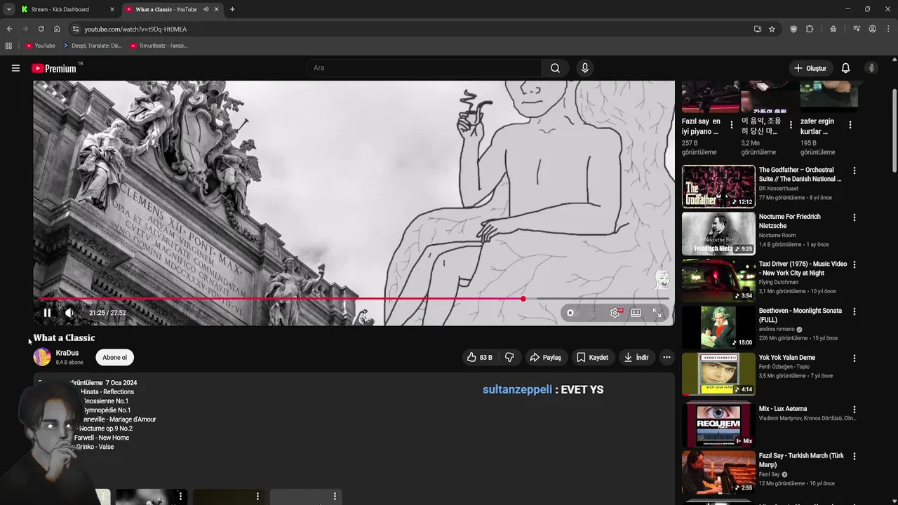Viewport: 898px width, 505px height.
Task: Open the browser extensions puzzle icon
Action: click(810, 29)
